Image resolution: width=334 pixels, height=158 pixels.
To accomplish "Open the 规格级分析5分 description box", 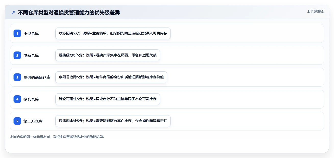I will pos(108,55).
